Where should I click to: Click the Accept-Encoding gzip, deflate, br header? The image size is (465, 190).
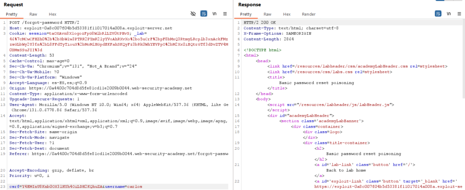pos(52,171)
